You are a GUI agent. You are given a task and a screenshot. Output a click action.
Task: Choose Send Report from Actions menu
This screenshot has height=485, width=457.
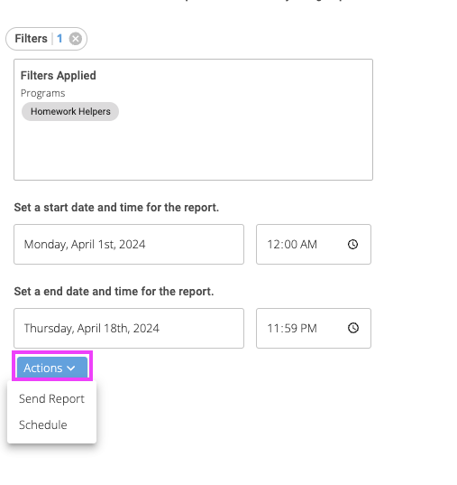[x=51, y=398]
